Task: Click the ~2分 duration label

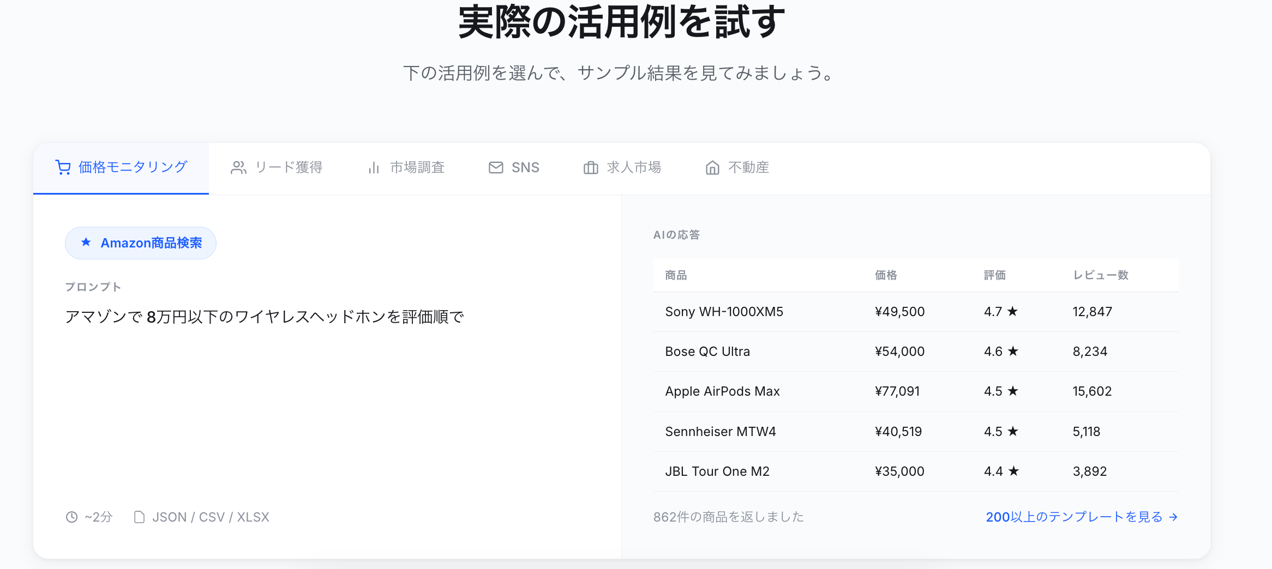Action: coord(99,517)
